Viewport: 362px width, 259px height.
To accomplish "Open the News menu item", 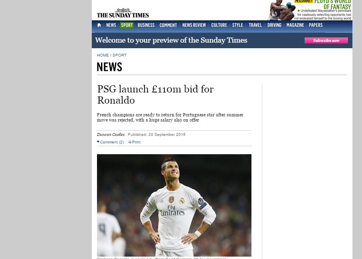I will [x=111, y=25].
